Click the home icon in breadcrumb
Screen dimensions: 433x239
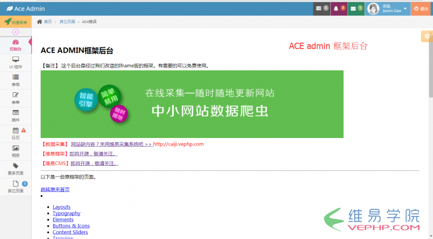pyautogui.click(x=39, y=21)
